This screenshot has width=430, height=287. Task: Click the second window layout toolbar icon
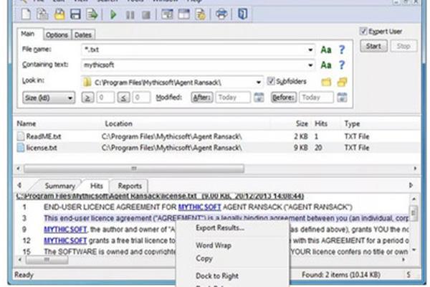pyautogui.click(x=183, y=14)
